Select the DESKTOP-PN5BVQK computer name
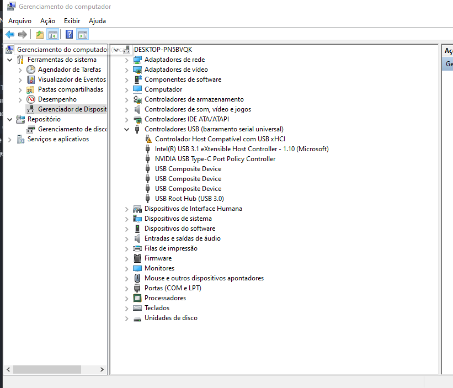The height and width of the screenshot is (388, 453). (x=163, y=50)
